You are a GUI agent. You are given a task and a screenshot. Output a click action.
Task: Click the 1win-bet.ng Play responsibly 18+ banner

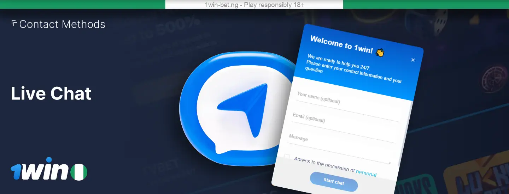click(254, 5)
